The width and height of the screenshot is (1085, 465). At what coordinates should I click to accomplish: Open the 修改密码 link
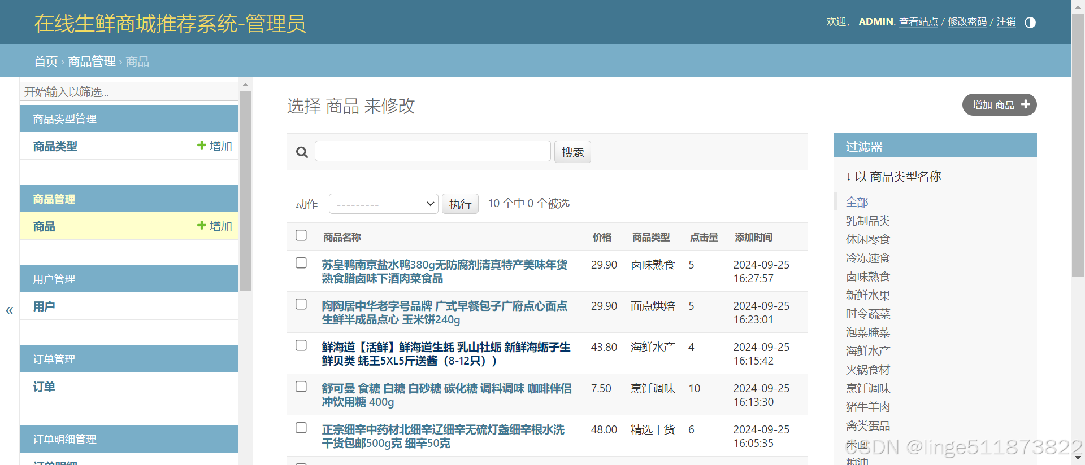[967, 21]
